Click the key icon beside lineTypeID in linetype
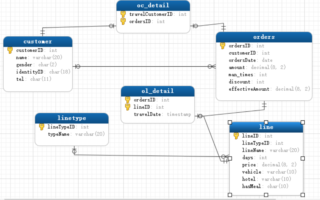 point(42,127)
